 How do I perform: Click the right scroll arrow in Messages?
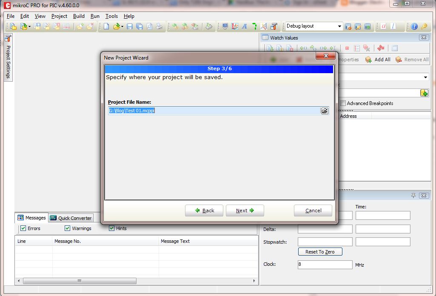point(254,281)
